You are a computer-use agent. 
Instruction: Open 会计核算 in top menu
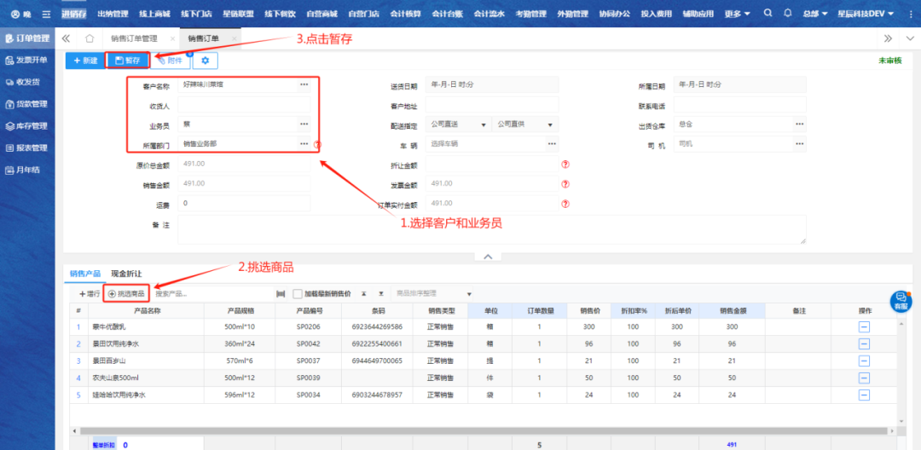click(405, 14)
